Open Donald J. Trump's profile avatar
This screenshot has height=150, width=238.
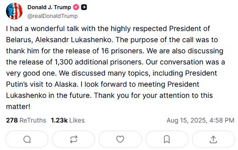tap(14, 11)
